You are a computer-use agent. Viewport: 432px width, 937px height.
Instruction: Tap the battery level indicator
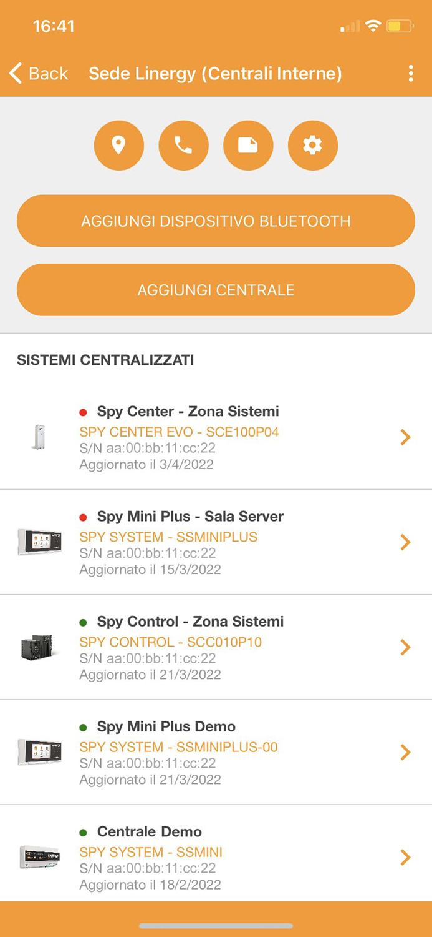coord(399,26)
